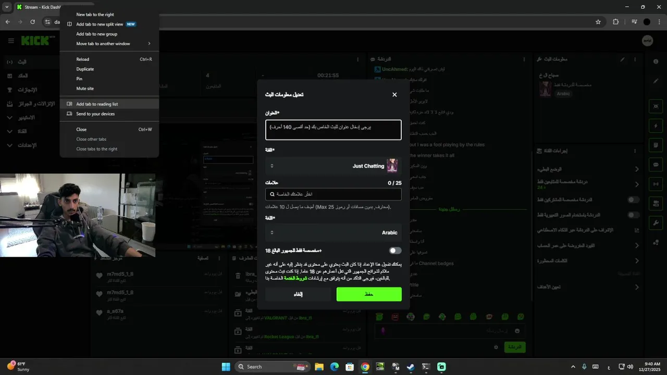Click the wrench icon in right toolbar
This screenshot has height=375, width=667.
click(x=656, y=223)
